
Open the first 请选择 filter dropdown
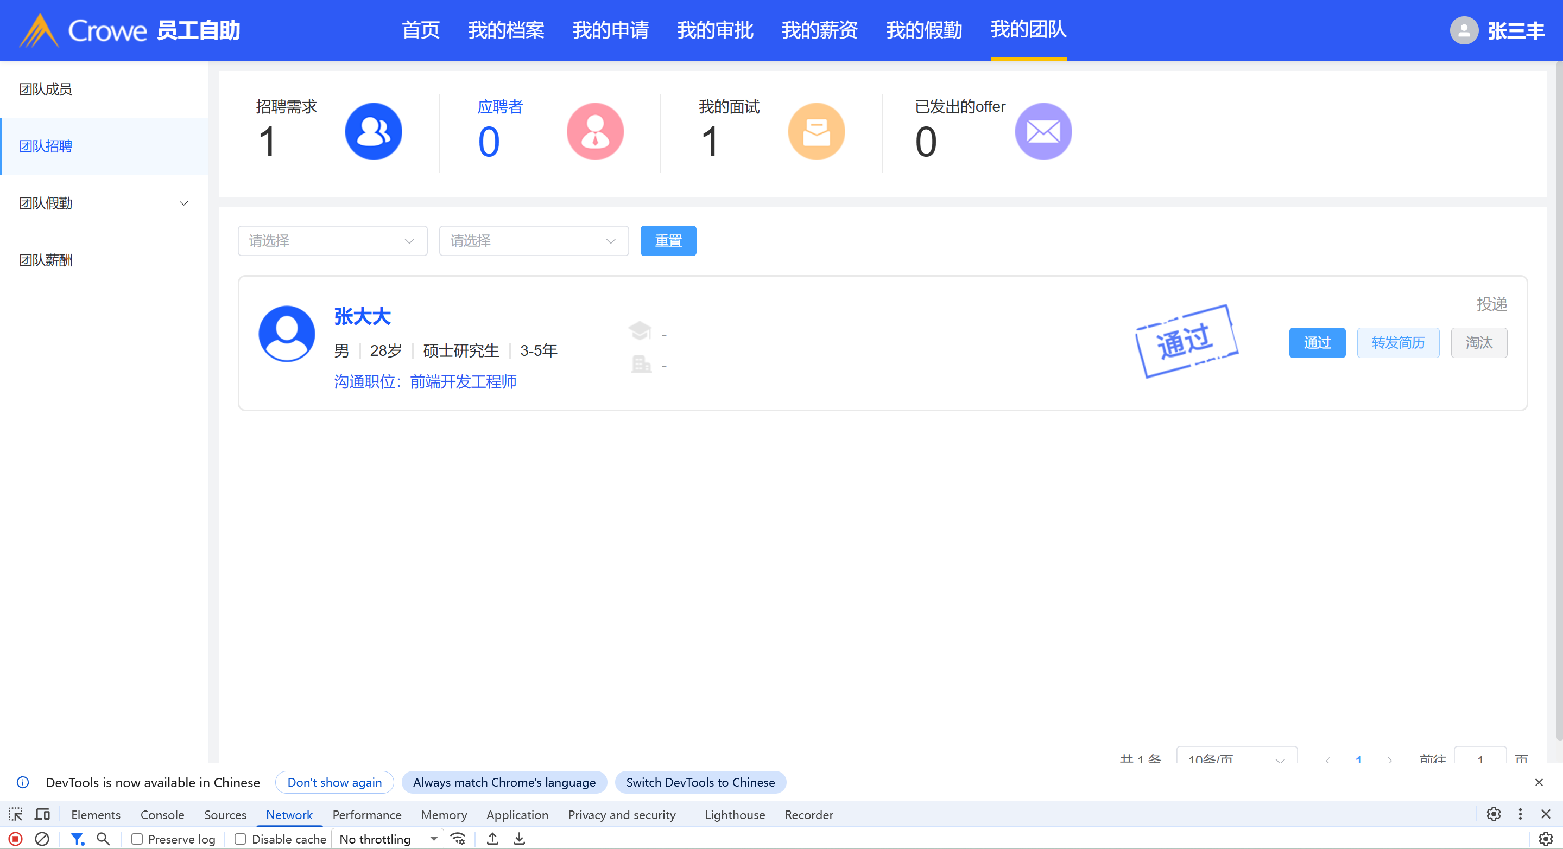coord(332,241)
